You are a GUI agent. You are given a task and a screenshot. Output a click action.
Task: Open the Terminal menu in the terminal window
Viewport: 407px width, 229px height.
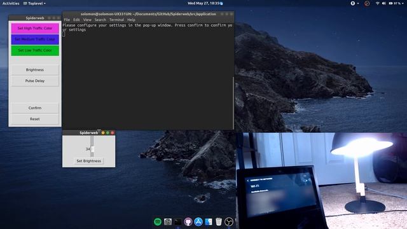[x=116, y=20]
